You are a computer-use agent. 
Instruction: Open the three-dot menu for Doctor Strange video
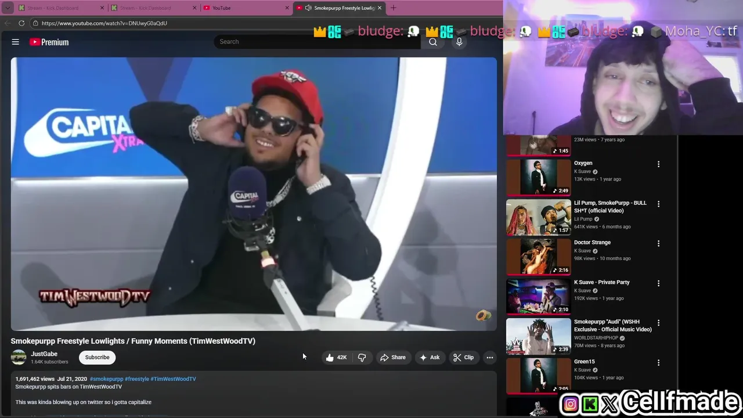point(658,244)
